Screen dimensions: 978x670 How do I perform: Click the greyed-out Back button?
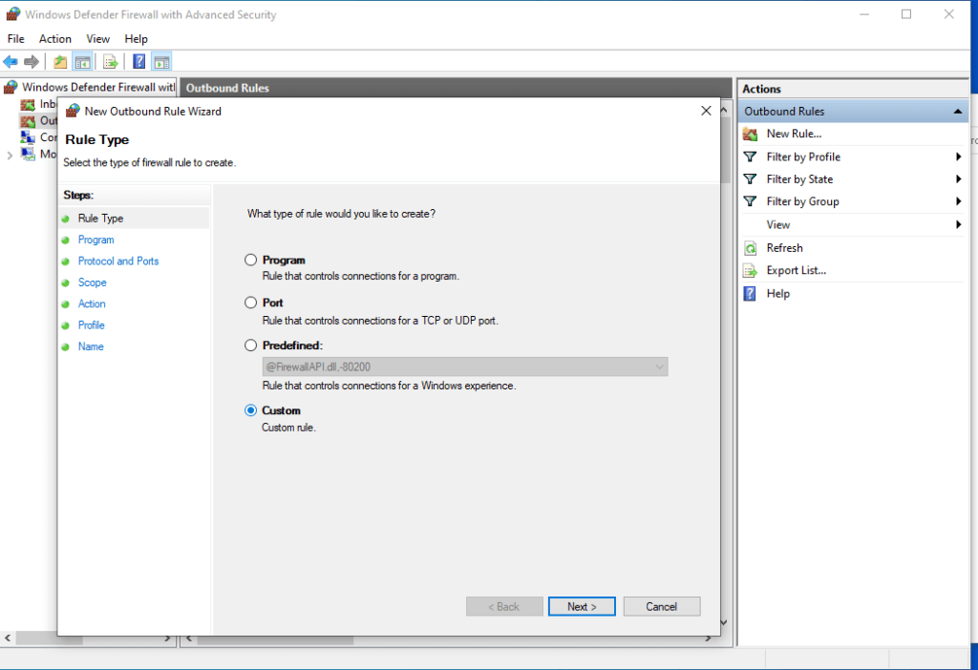[x=504, y=607]
